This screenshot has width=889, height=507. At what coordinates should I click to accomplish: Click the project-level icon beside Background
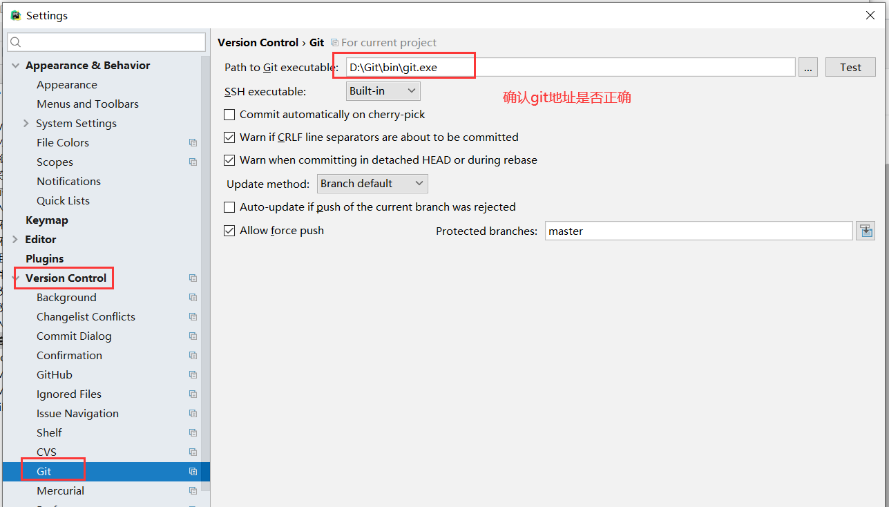(x=193, y=298)
